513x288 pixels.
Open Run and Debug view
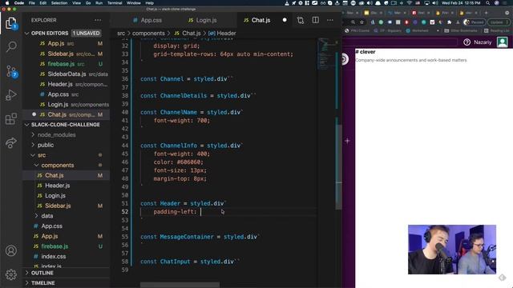coord(11,95)
